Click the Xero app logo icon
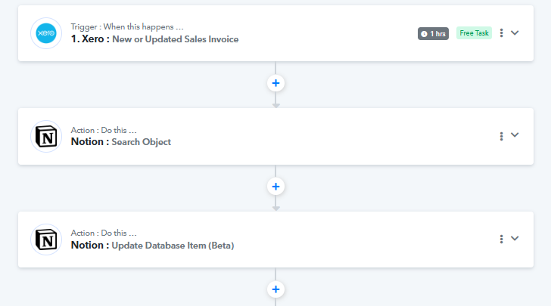Image resolution: width=551 pixels, height=306 pixels. (46, 33)
